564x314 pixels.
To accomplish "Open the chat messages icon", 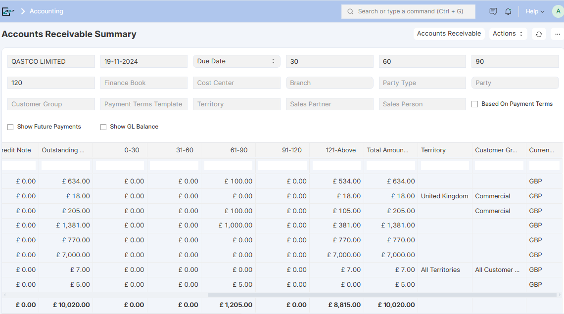I will coord(493,11).
